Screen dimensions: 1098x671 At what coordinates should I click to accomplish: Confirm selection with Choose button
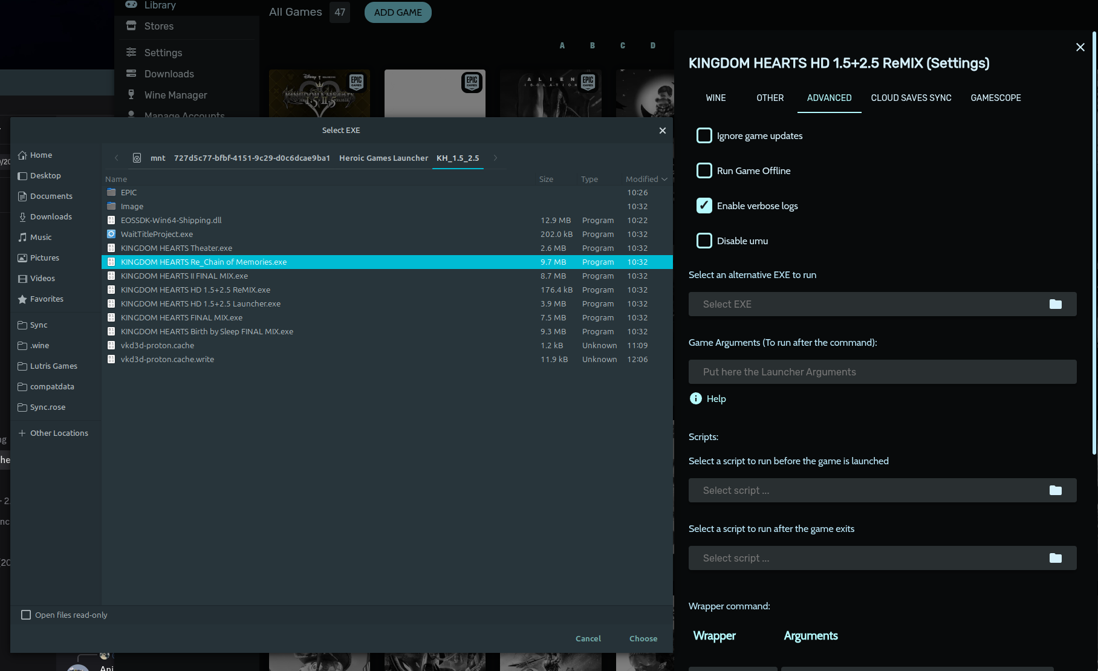(x=643, y=638)
